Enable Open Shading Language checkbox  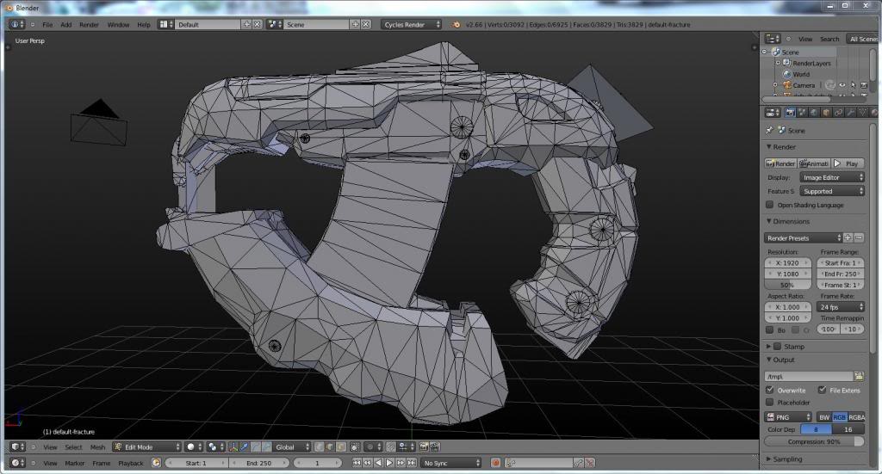769,205
